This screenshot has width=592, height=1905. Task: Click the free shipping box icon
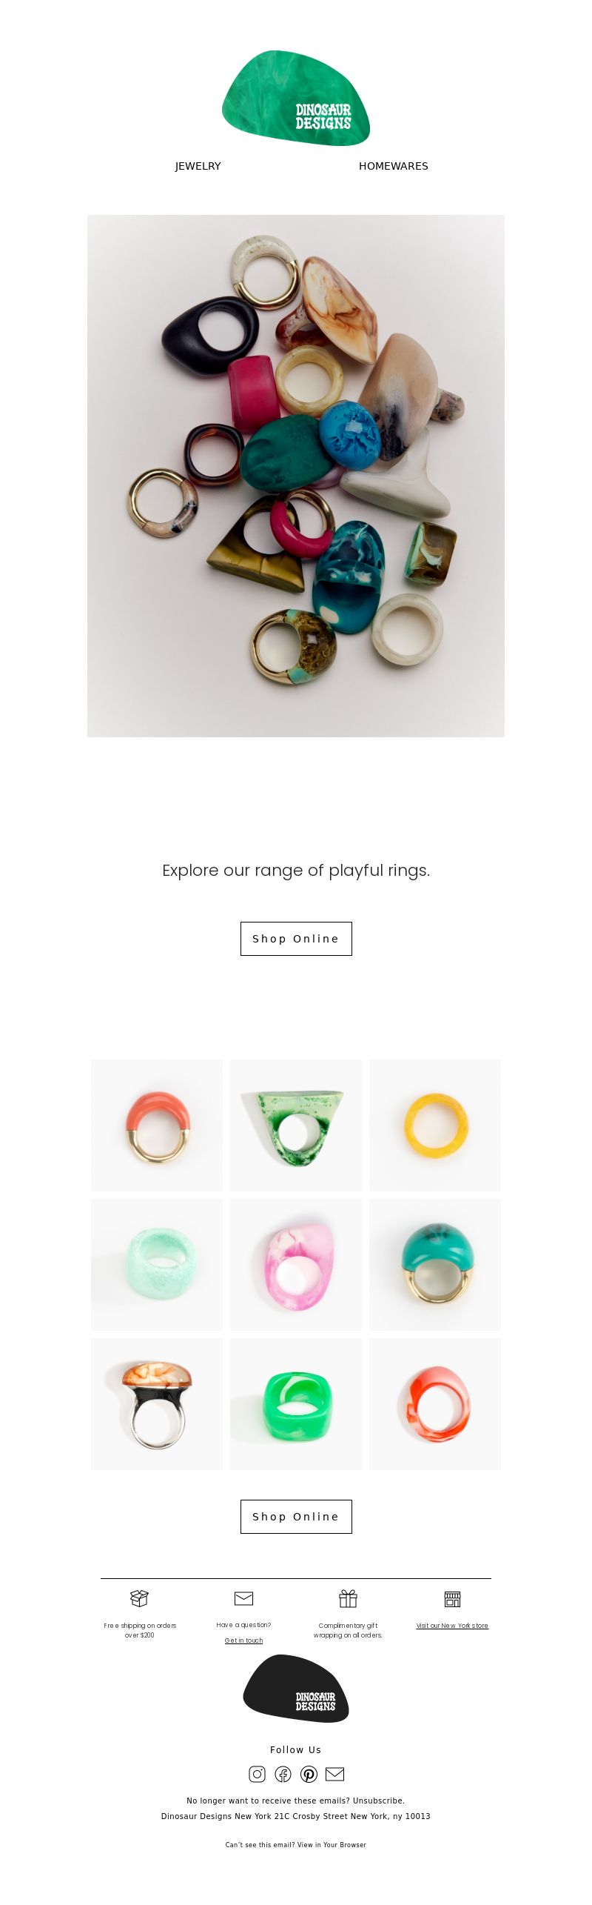pos(139,1598)
